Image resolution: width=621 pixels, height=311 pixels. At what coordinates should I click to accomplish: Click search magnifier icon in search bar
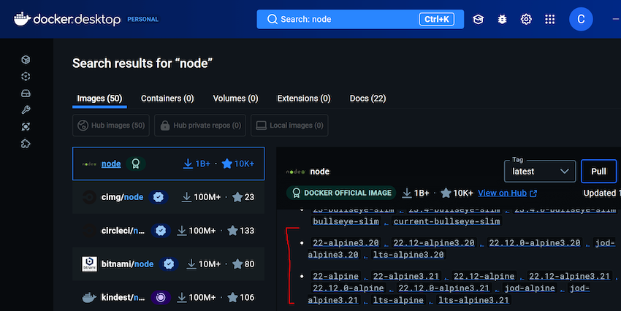[x=272, y=19]
